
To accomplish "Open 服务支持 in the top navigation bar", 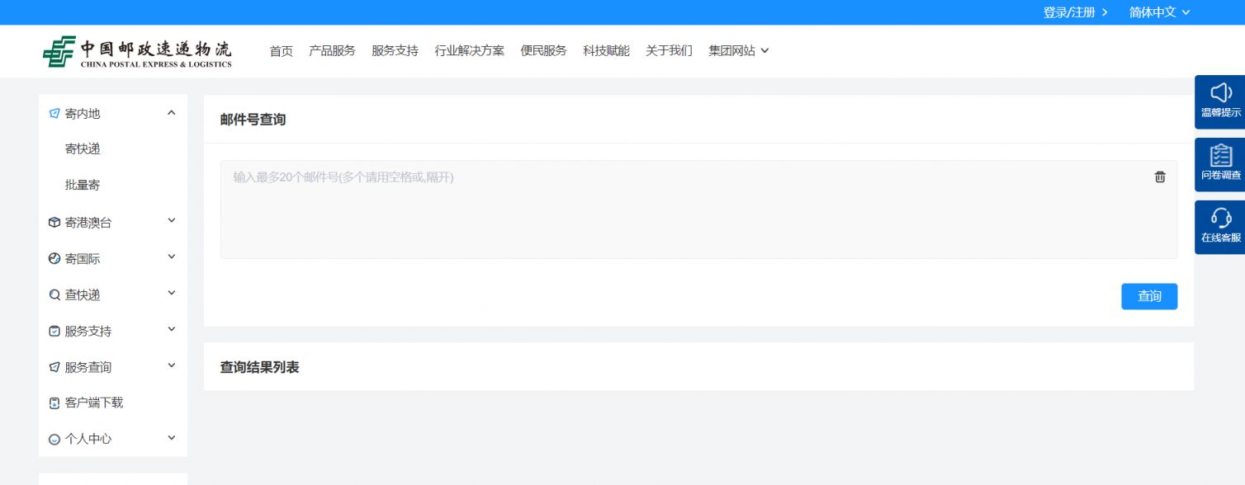I will [x=395, y=51].
